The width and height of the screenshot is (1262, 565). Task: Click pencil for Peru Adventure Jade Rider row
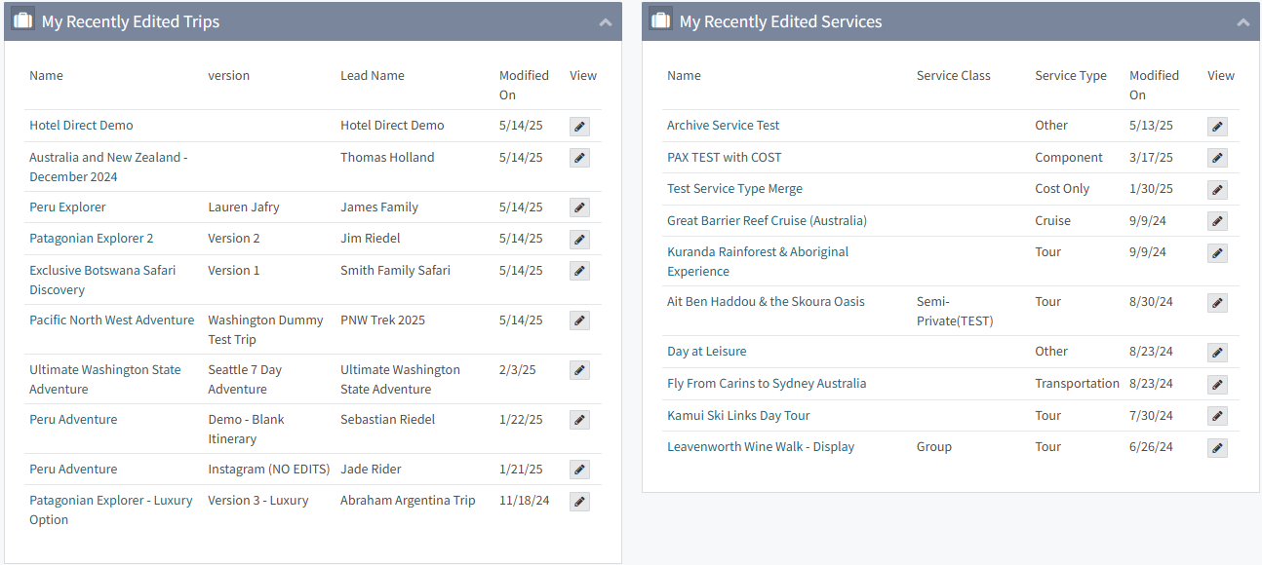coord(579,471)
